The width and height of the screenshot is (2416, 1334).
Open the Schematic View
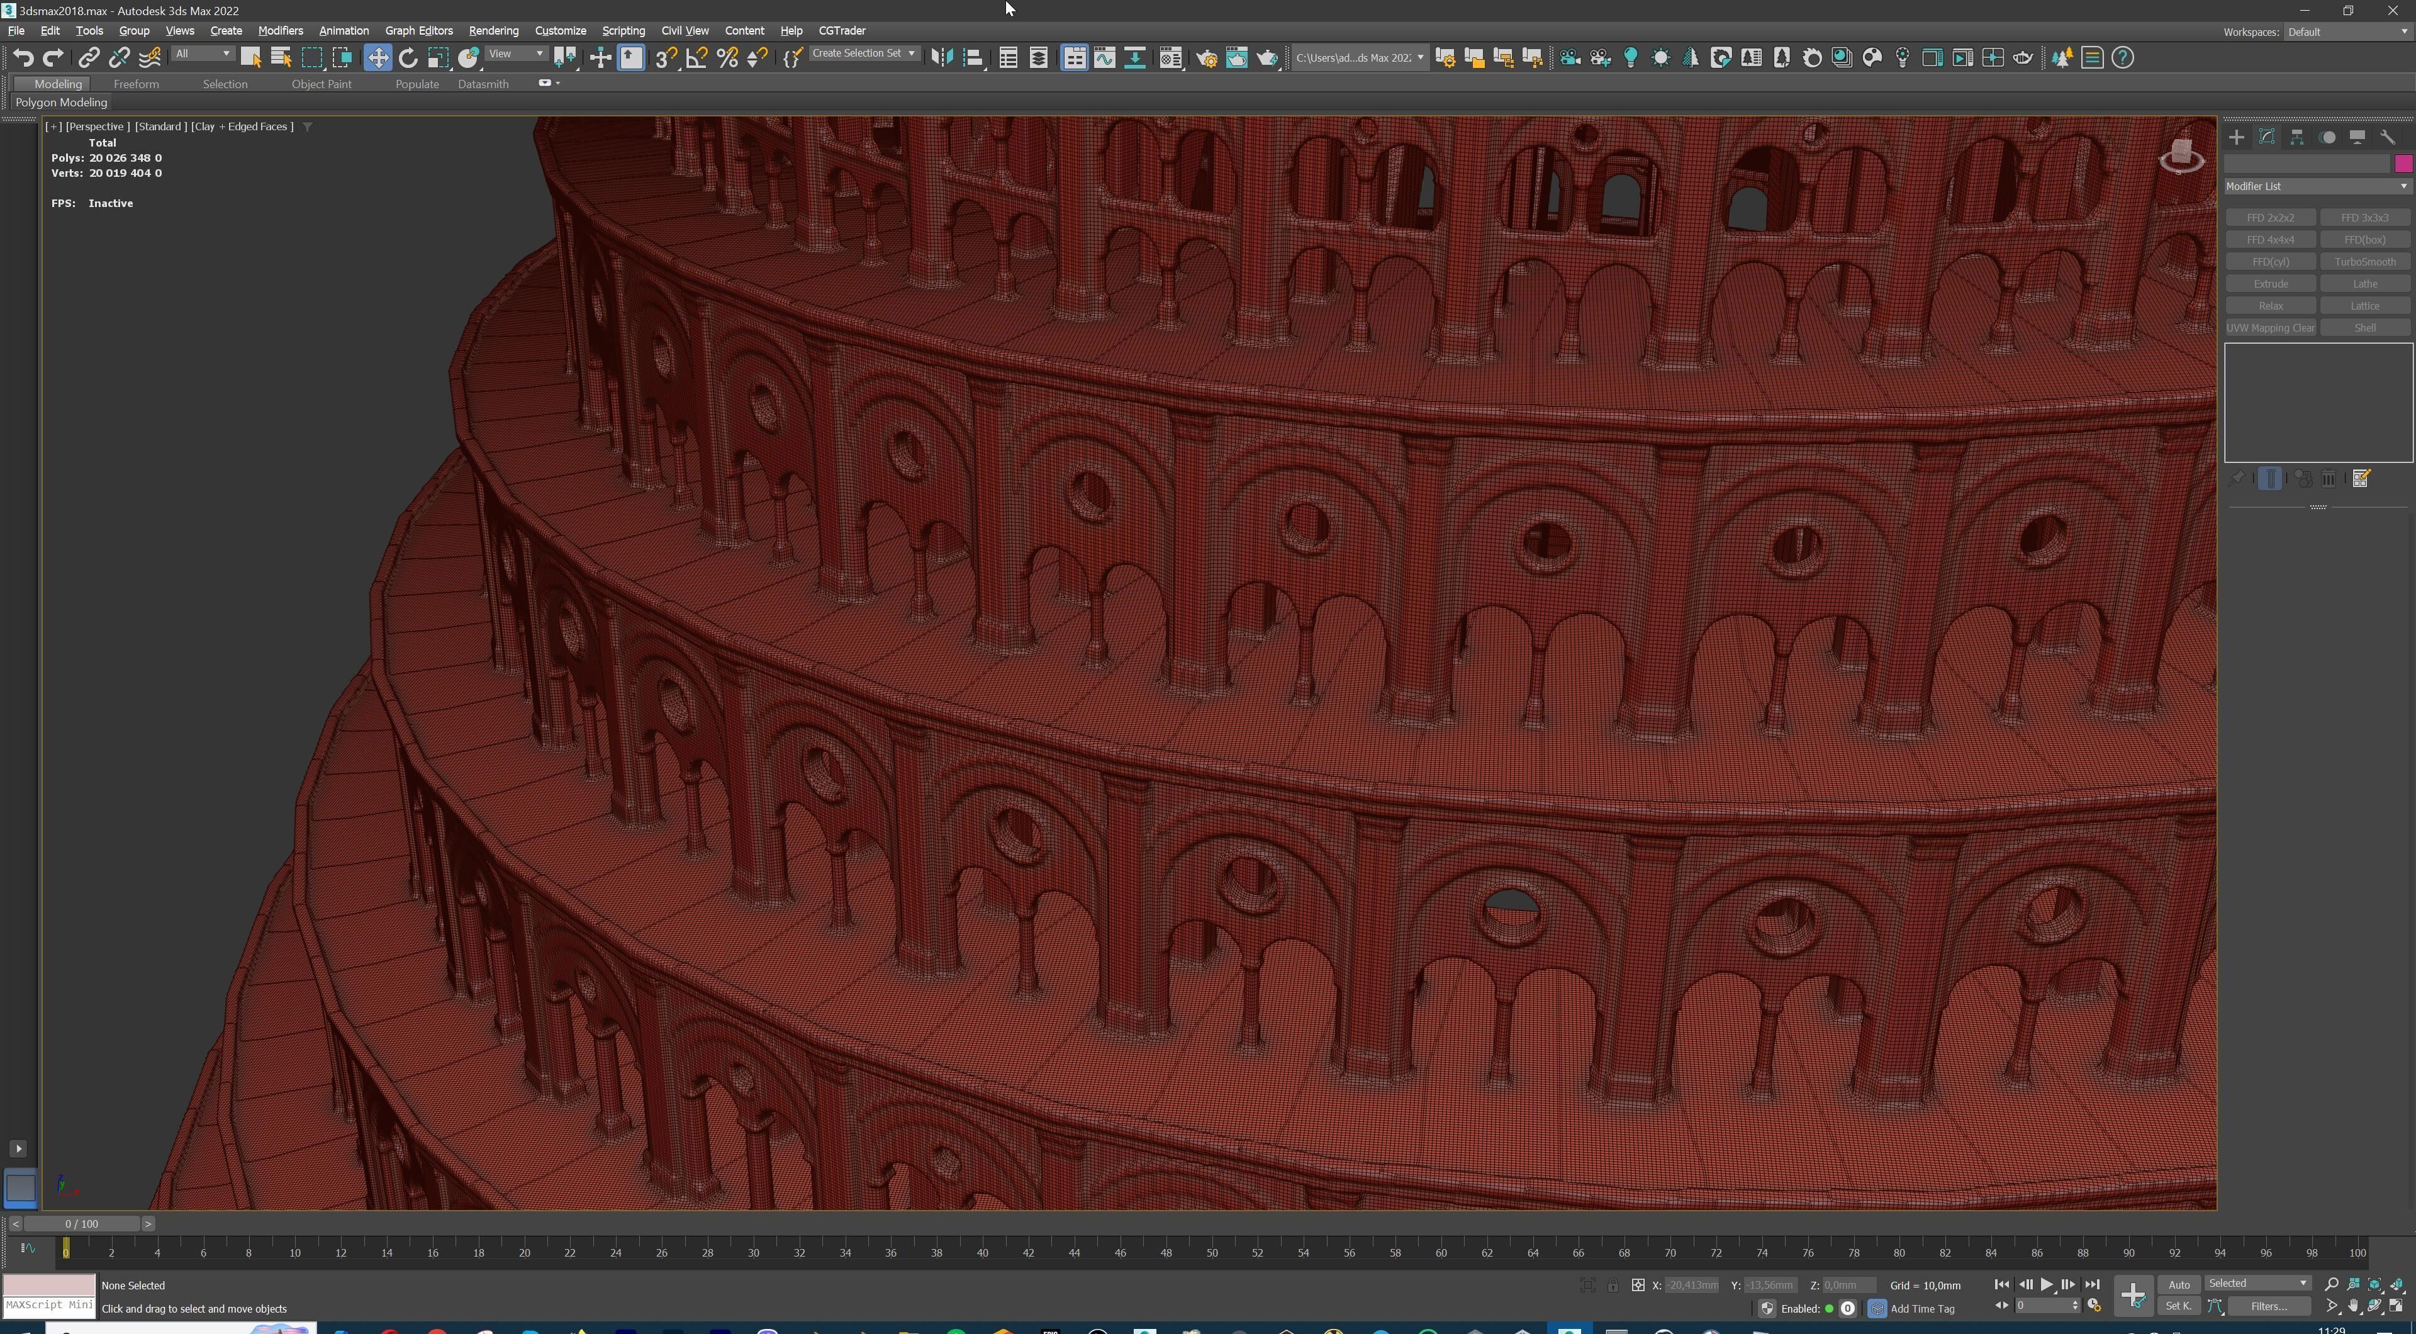click(x=1135, y=58)
